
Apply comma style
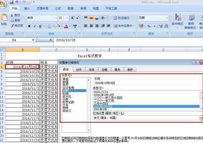(154, 26)
